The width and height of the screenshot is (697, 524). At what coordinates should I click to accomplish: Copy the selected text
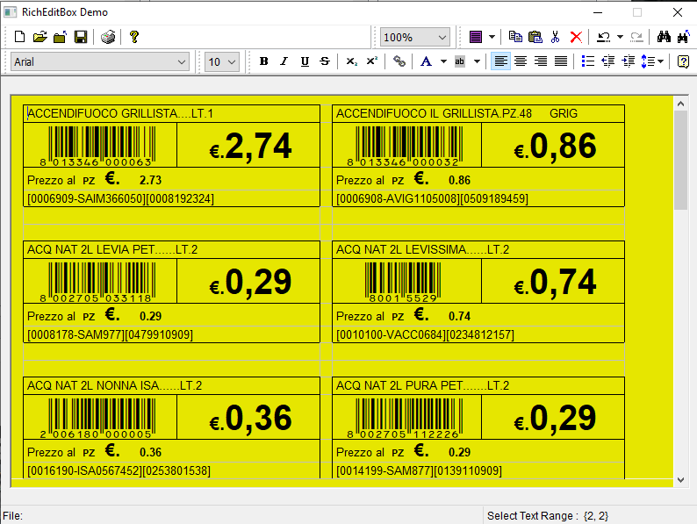pyautogui.click(x=515, y=37)
